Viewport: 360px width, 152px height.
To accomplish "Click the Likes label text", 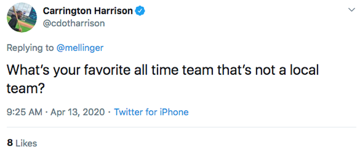I will click(26, 143).
